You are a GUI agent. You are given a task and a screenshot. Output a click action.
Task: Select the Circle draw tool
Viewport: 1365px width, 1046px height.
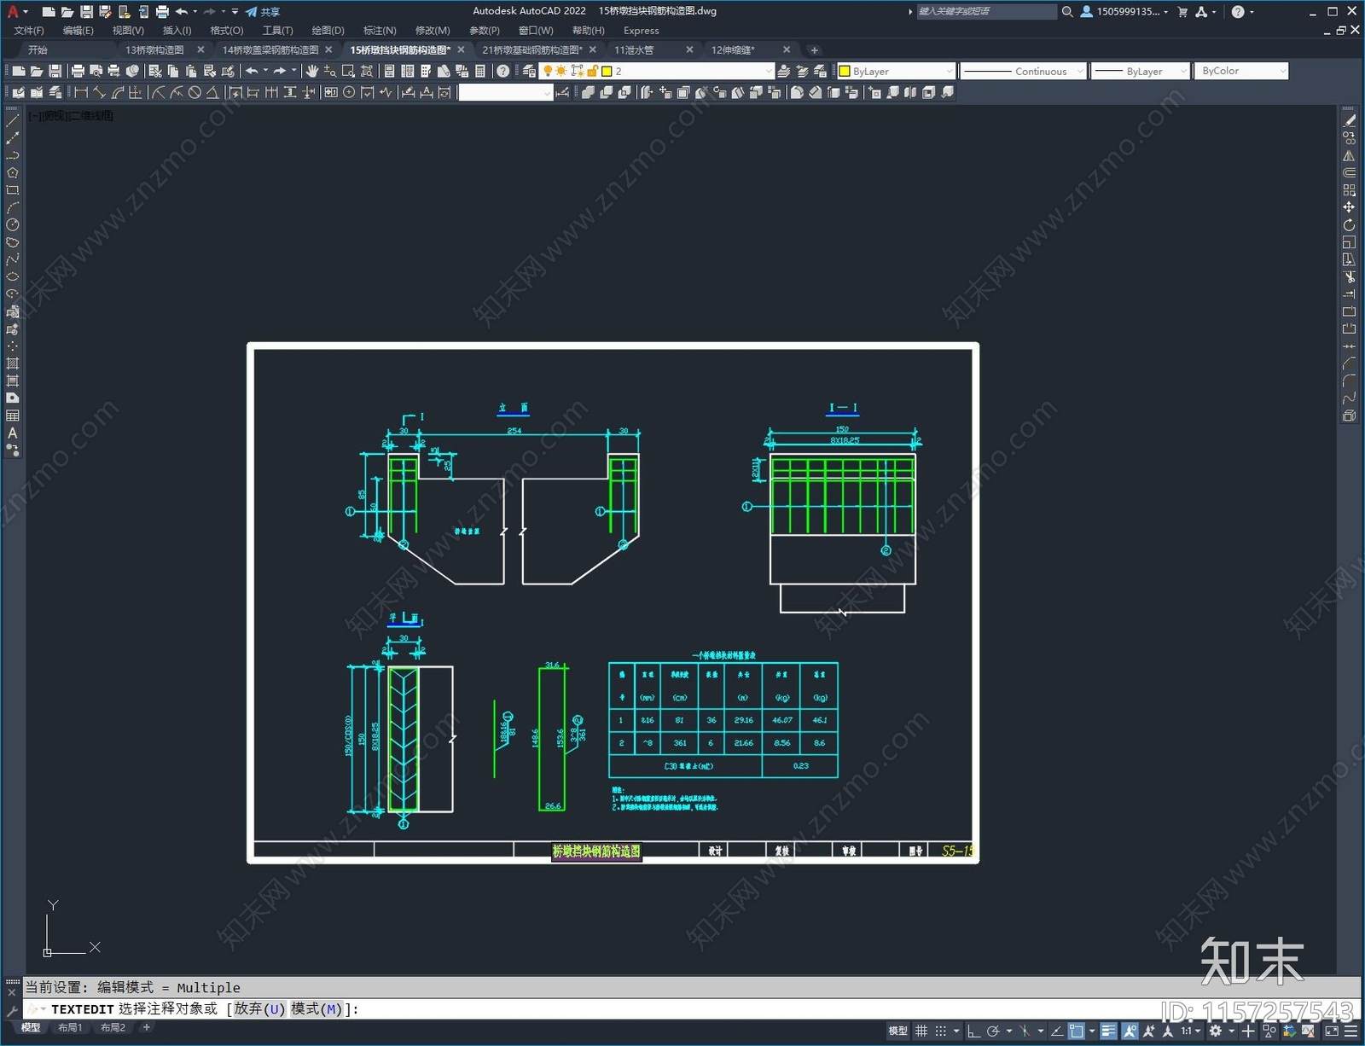click(x=13, y=225)
